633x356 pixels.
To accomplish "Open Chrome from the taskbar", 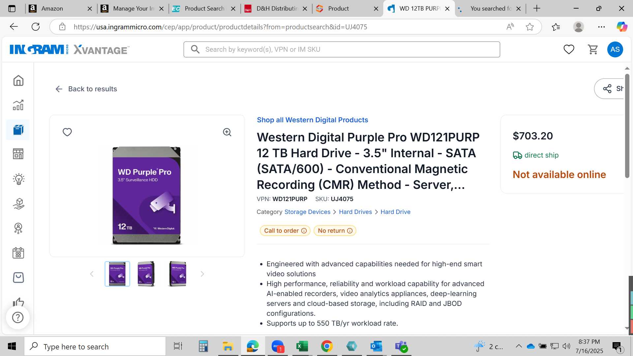I will coord(327,346).
